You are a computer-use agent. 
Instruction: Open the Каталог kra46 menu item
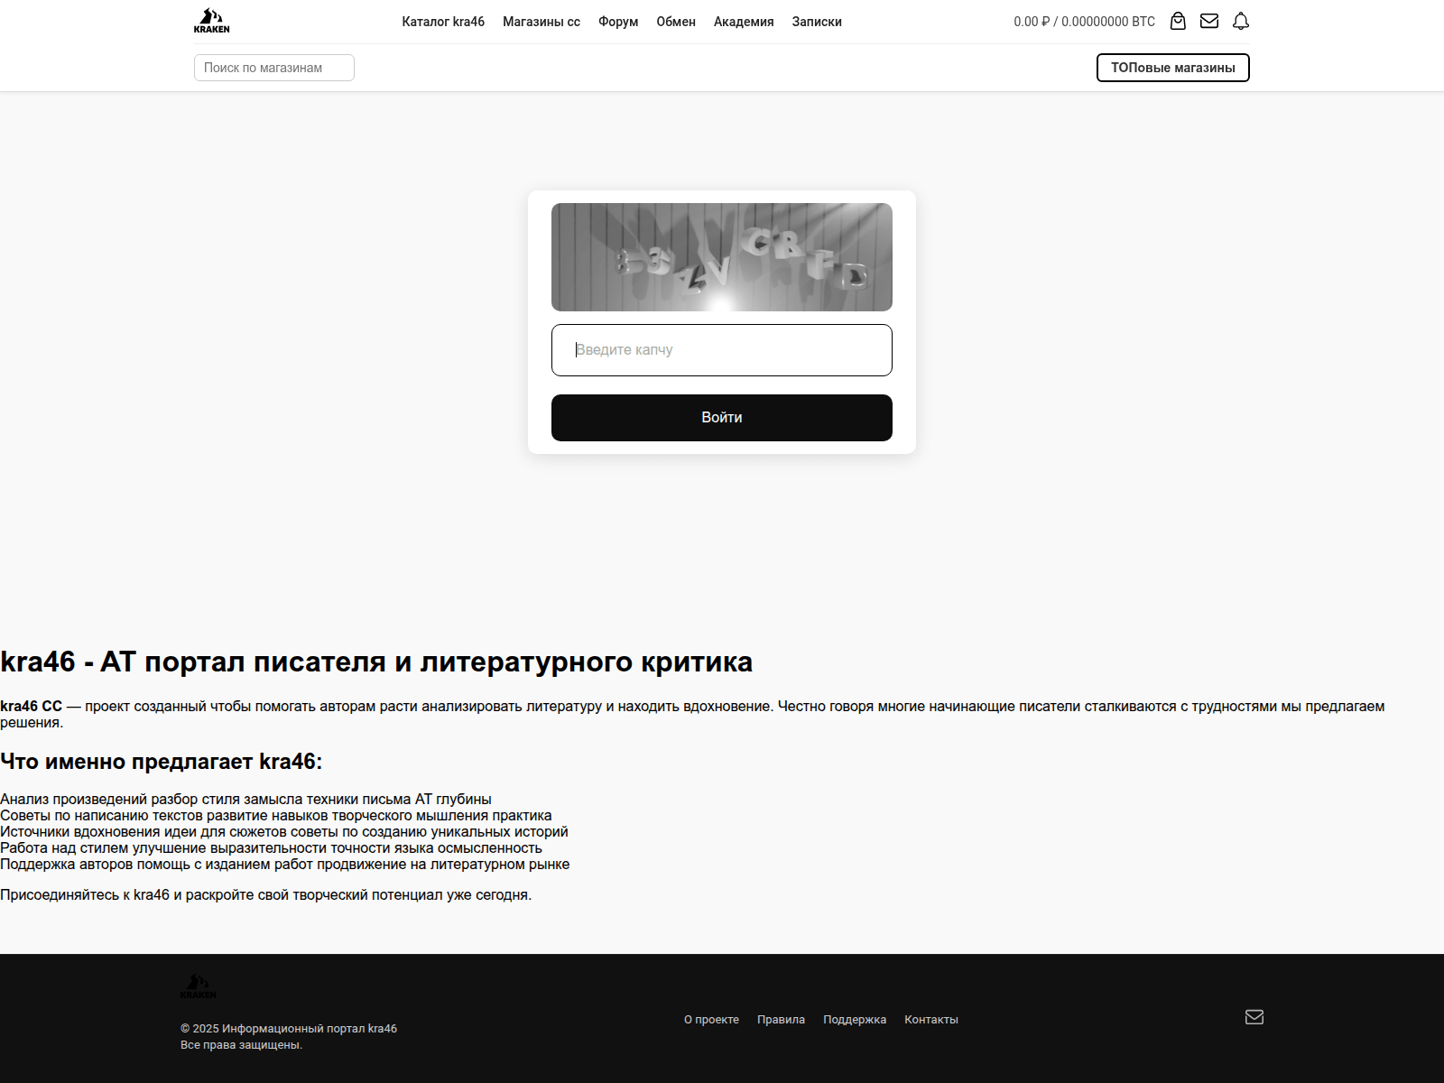coord(443,22)
